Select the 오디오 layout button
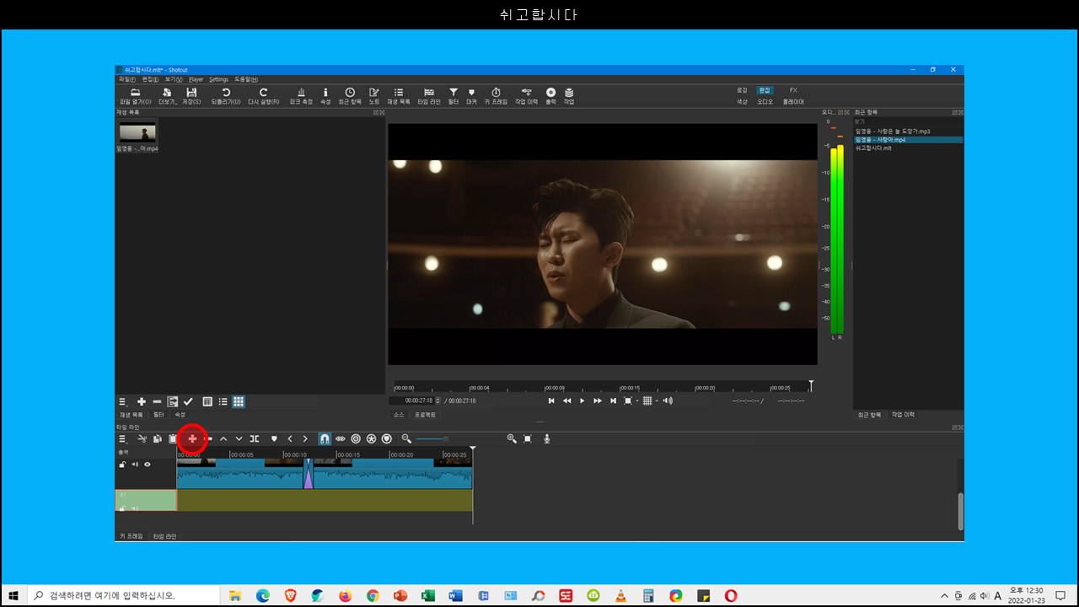The image size is (1079, 607). pos(765,101)
